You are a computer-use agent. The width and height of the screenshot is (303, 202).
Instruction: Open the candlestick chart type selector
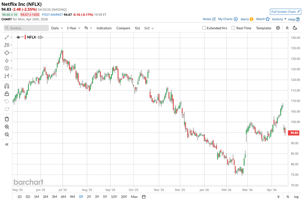[x=88, y=28]
